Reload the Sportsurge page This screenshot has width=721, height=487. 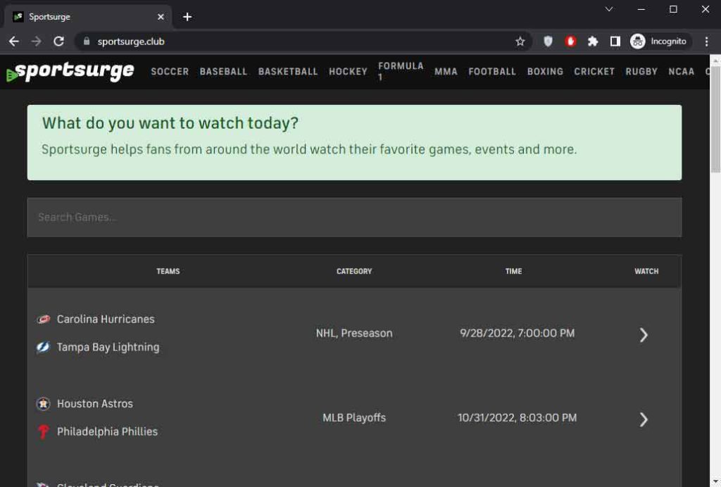coord(58,41)
